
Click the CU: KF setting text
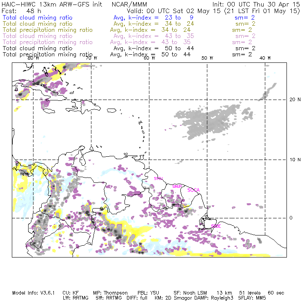tap(71, 293)
